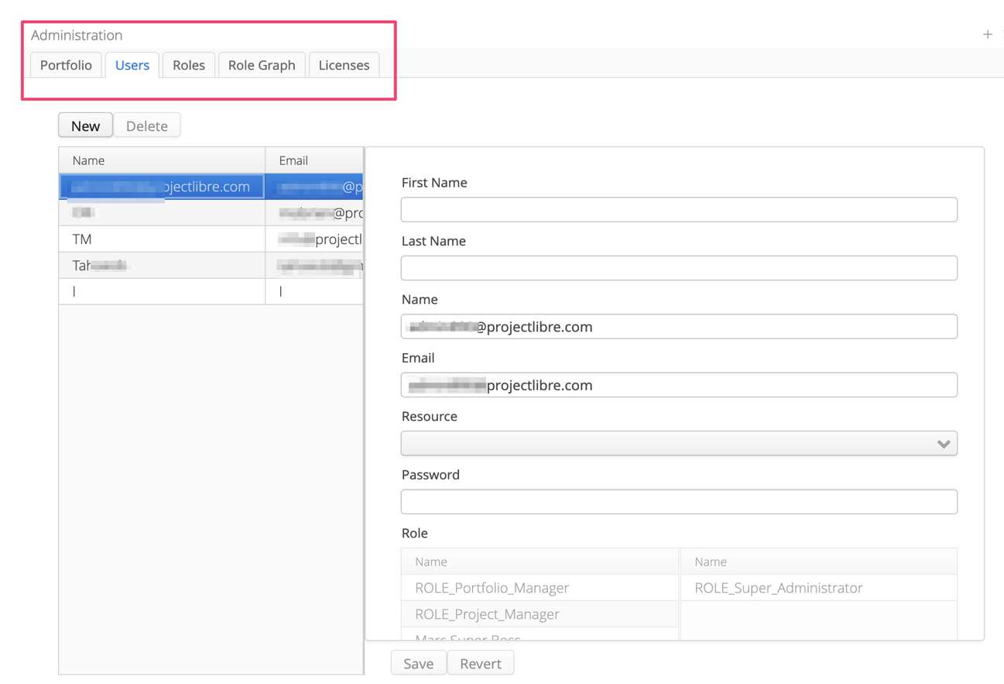Image resolution: width=1004 pixels, height=684 pixels.
Task: Open the Resource dropdown
Action: coord(679,443)
